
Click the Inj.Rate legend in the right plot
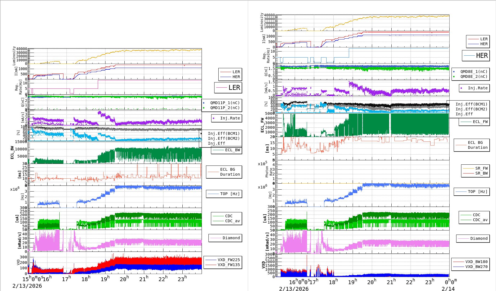474,88
